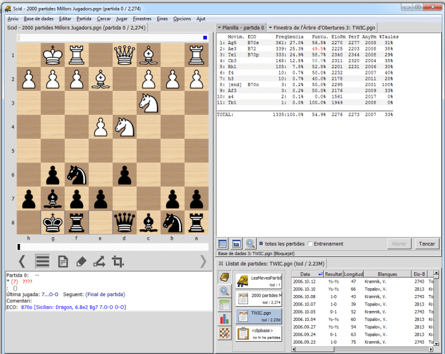Expand the Planilla tab dropdown arrow
The image size is (445, 354).
coord(220,28)
